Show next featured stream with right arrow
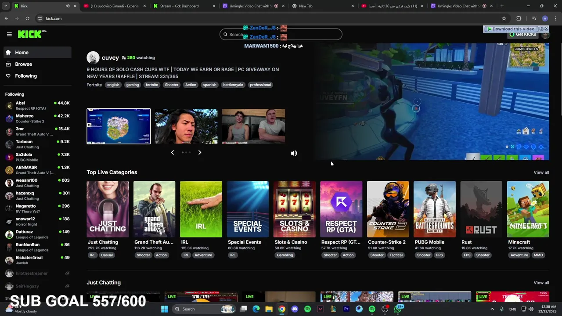This screenshot has height=316, width=562. click(199, 152)
